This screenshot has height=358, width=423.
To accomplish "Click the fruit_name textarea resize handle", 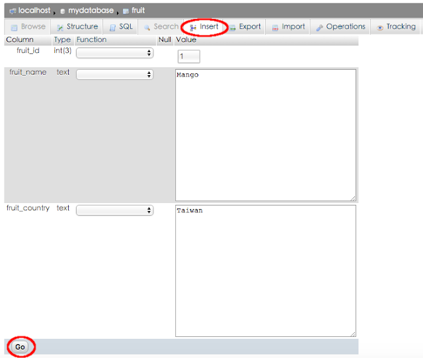I will click(x=353, y=198).
